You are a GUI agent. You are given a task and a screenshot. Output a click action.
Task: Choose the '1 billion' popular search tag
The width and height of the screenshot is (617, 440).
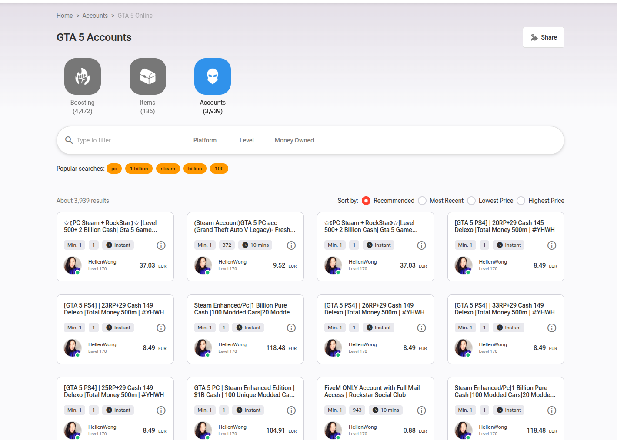tap(139, 169)
